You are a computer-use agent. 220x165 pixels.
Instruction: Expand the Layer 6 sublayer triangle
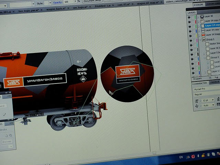pos(206,72)
